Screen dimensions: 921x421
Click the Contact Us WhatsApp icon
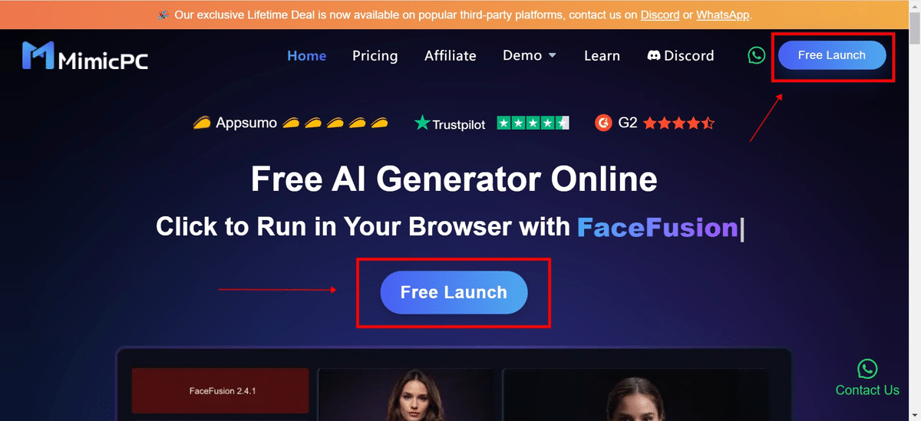[867, 369]
